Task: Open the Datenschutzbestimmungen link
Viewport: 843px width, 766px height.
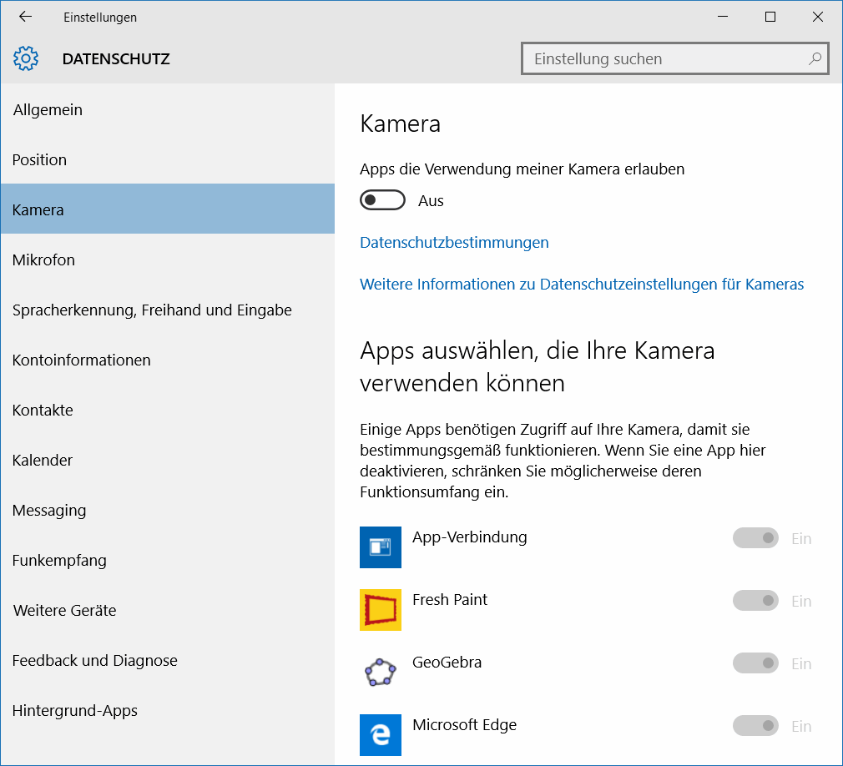Action: (454, 243)
